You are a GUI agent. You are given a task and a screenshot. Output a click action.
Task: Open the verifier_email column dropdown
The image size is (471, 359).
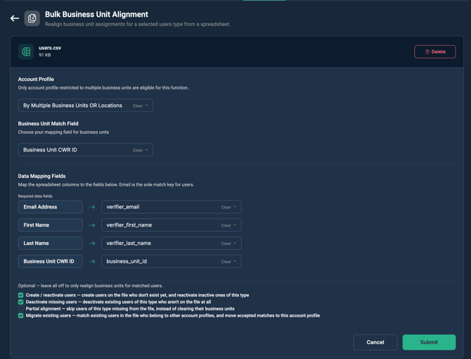172,207
